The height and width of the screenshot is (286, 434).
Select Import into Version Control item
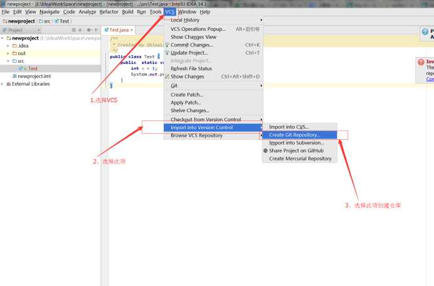pos(213,128)
